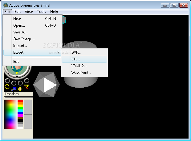The height and width of the screenshot is (141, 191).
Task: Open the File menu
Action: pyautogui.click(x=7, y=12)
